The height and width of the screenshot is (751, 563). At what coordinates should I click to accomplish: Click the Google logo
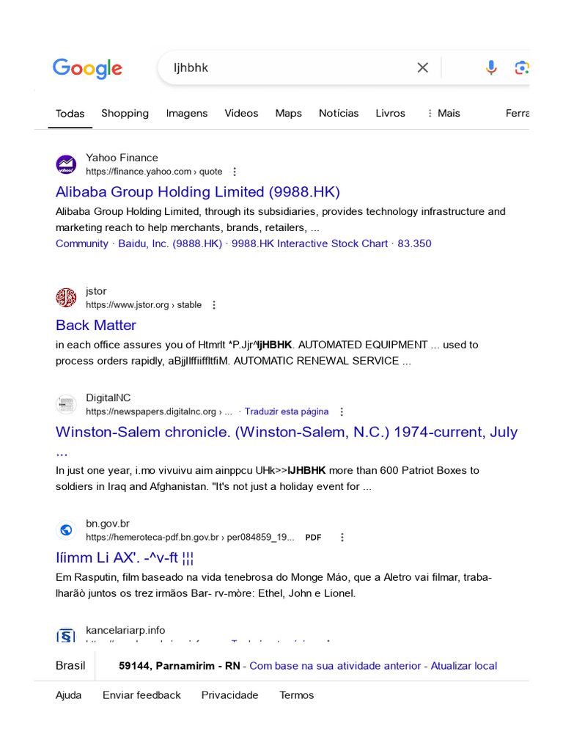(87, 68)
